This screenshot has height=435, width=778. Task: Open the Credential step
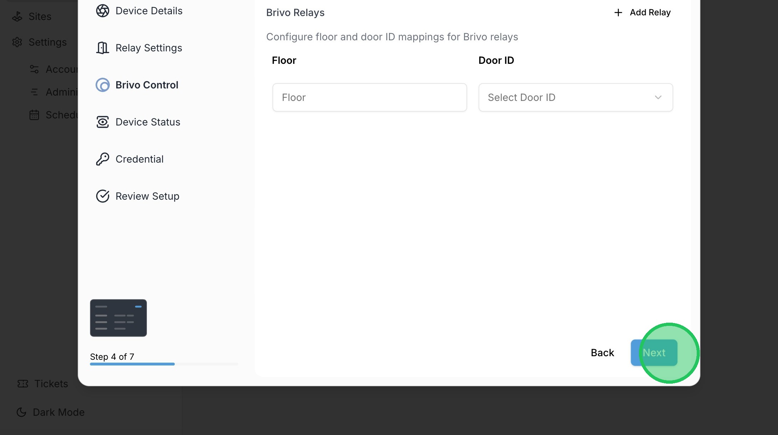pos(139,159)
